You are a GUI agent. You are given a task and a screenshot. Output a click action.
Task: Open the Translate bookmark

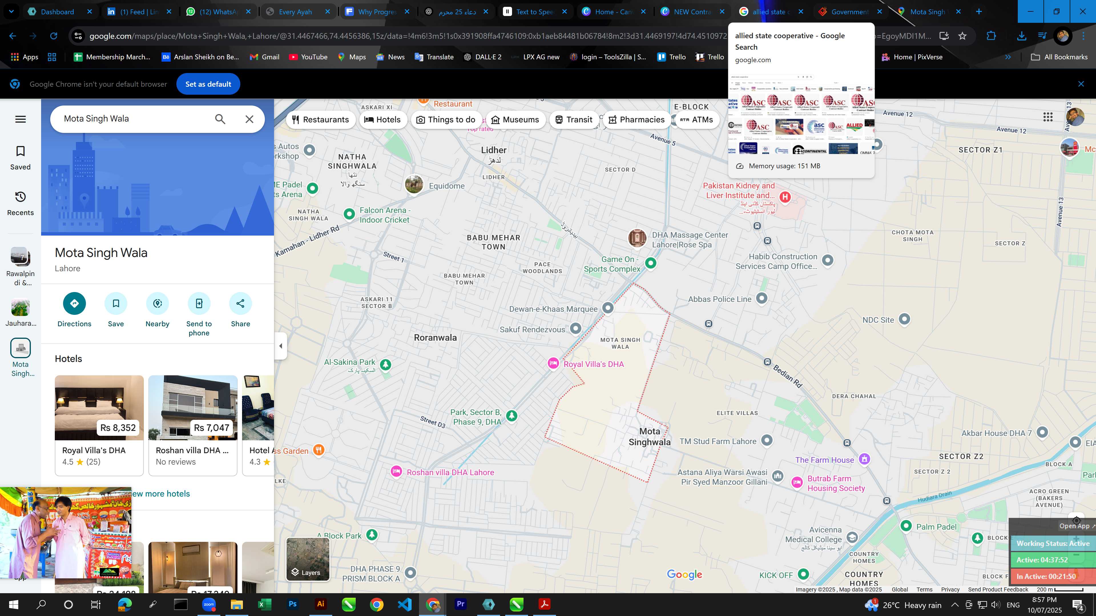tap(434, 57)
